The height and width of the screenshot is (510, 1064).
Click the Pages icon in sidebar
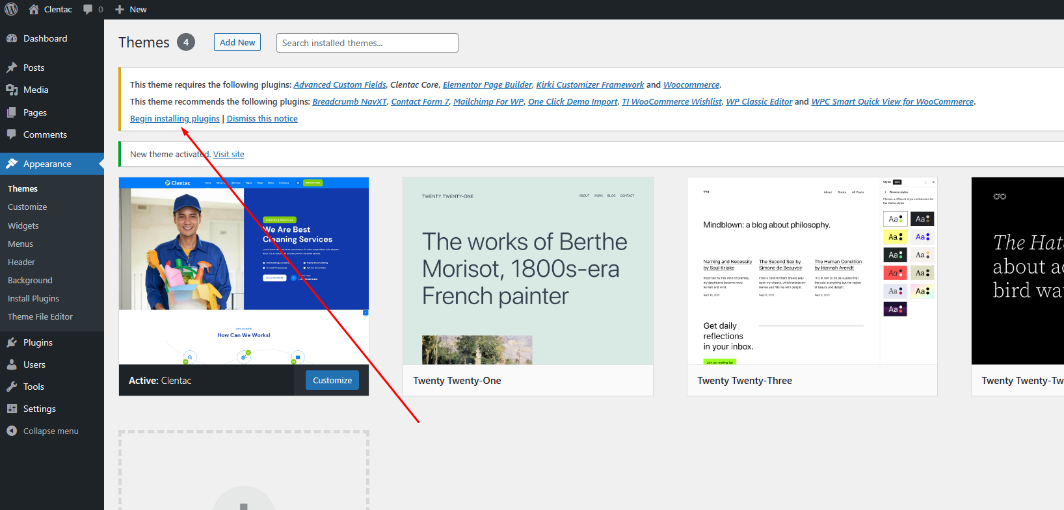point(12,112)
